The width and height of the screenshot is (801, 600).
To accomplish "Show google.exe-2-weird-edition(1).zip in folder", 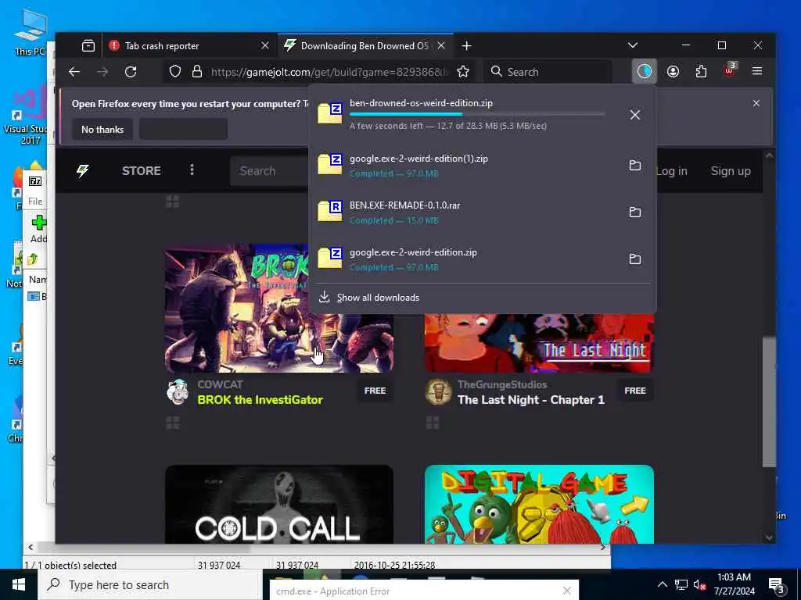I will coord(635,166).
